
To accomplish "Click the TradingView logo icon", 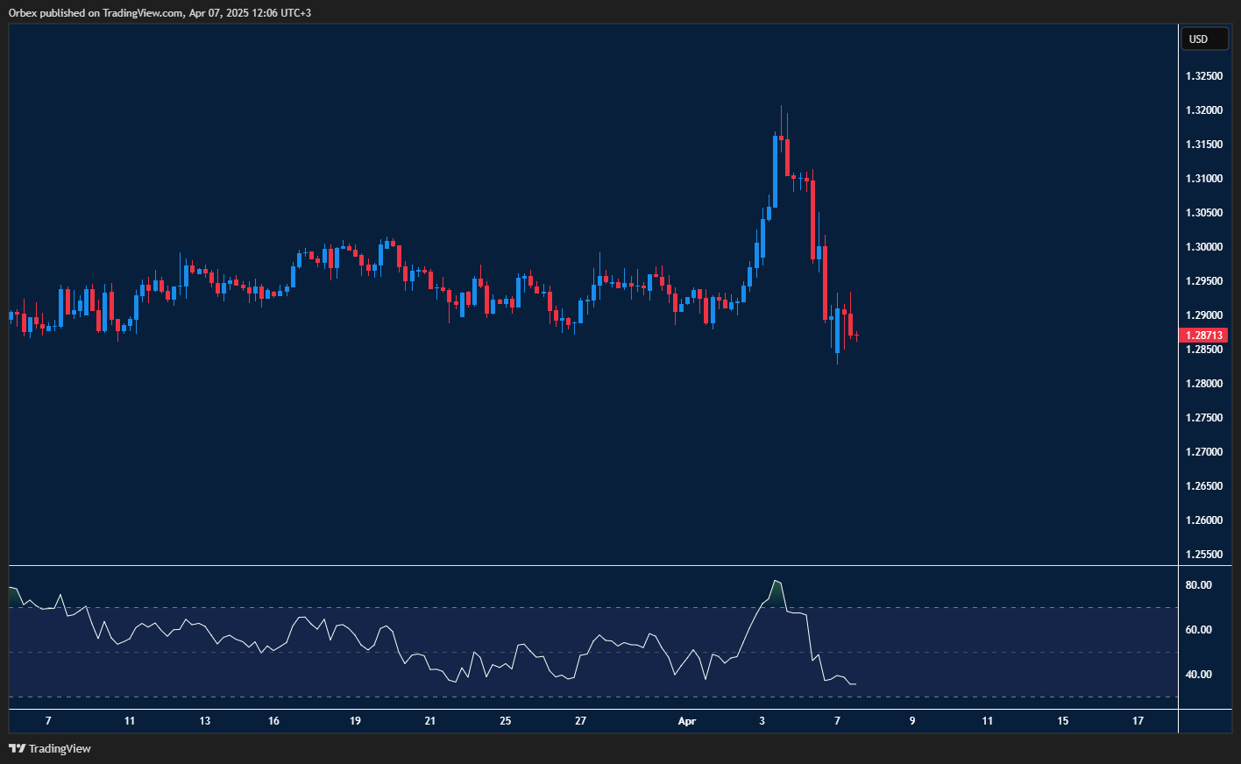I will (x=17, y=748).
